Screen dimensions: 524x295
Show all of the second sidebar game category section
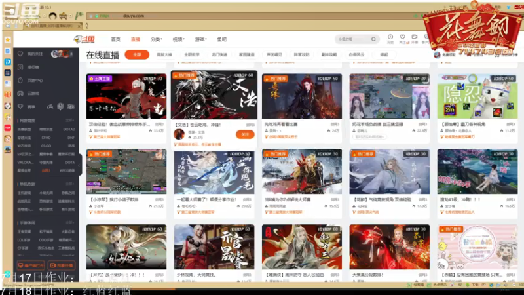(69, 184)
